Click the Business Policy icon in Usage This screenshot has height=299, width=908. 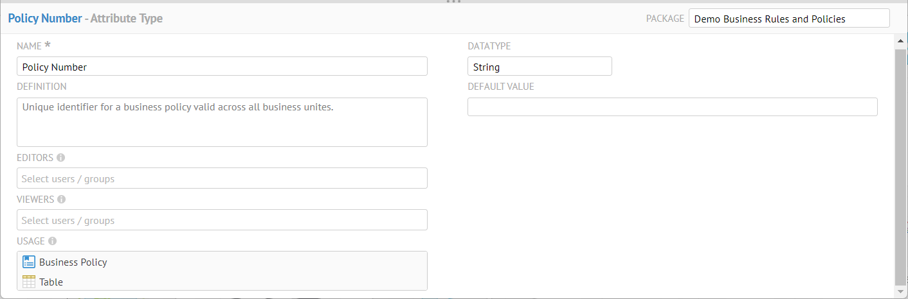[x=29, y=262]
